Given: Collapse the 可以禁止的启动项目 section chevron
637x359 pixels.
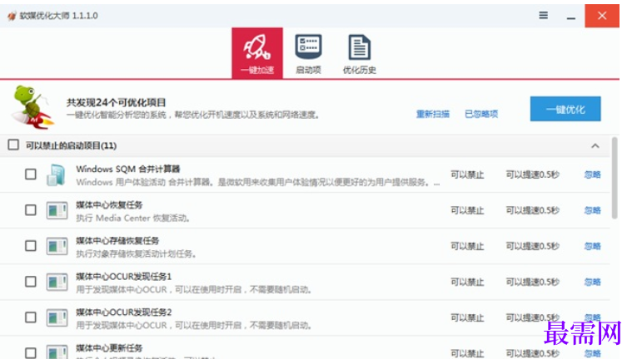Looking at the screenshot, I should click(x=595, y=145).
